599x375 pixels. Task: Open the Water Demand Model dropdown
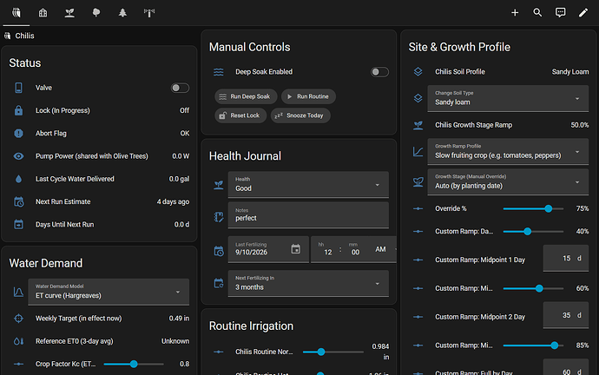point(109,293)
